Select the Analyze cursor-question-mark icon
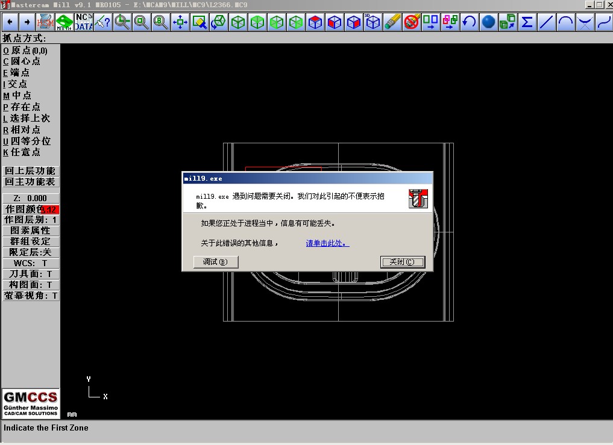This screenshot has height=445, width=613. (103, 22)
